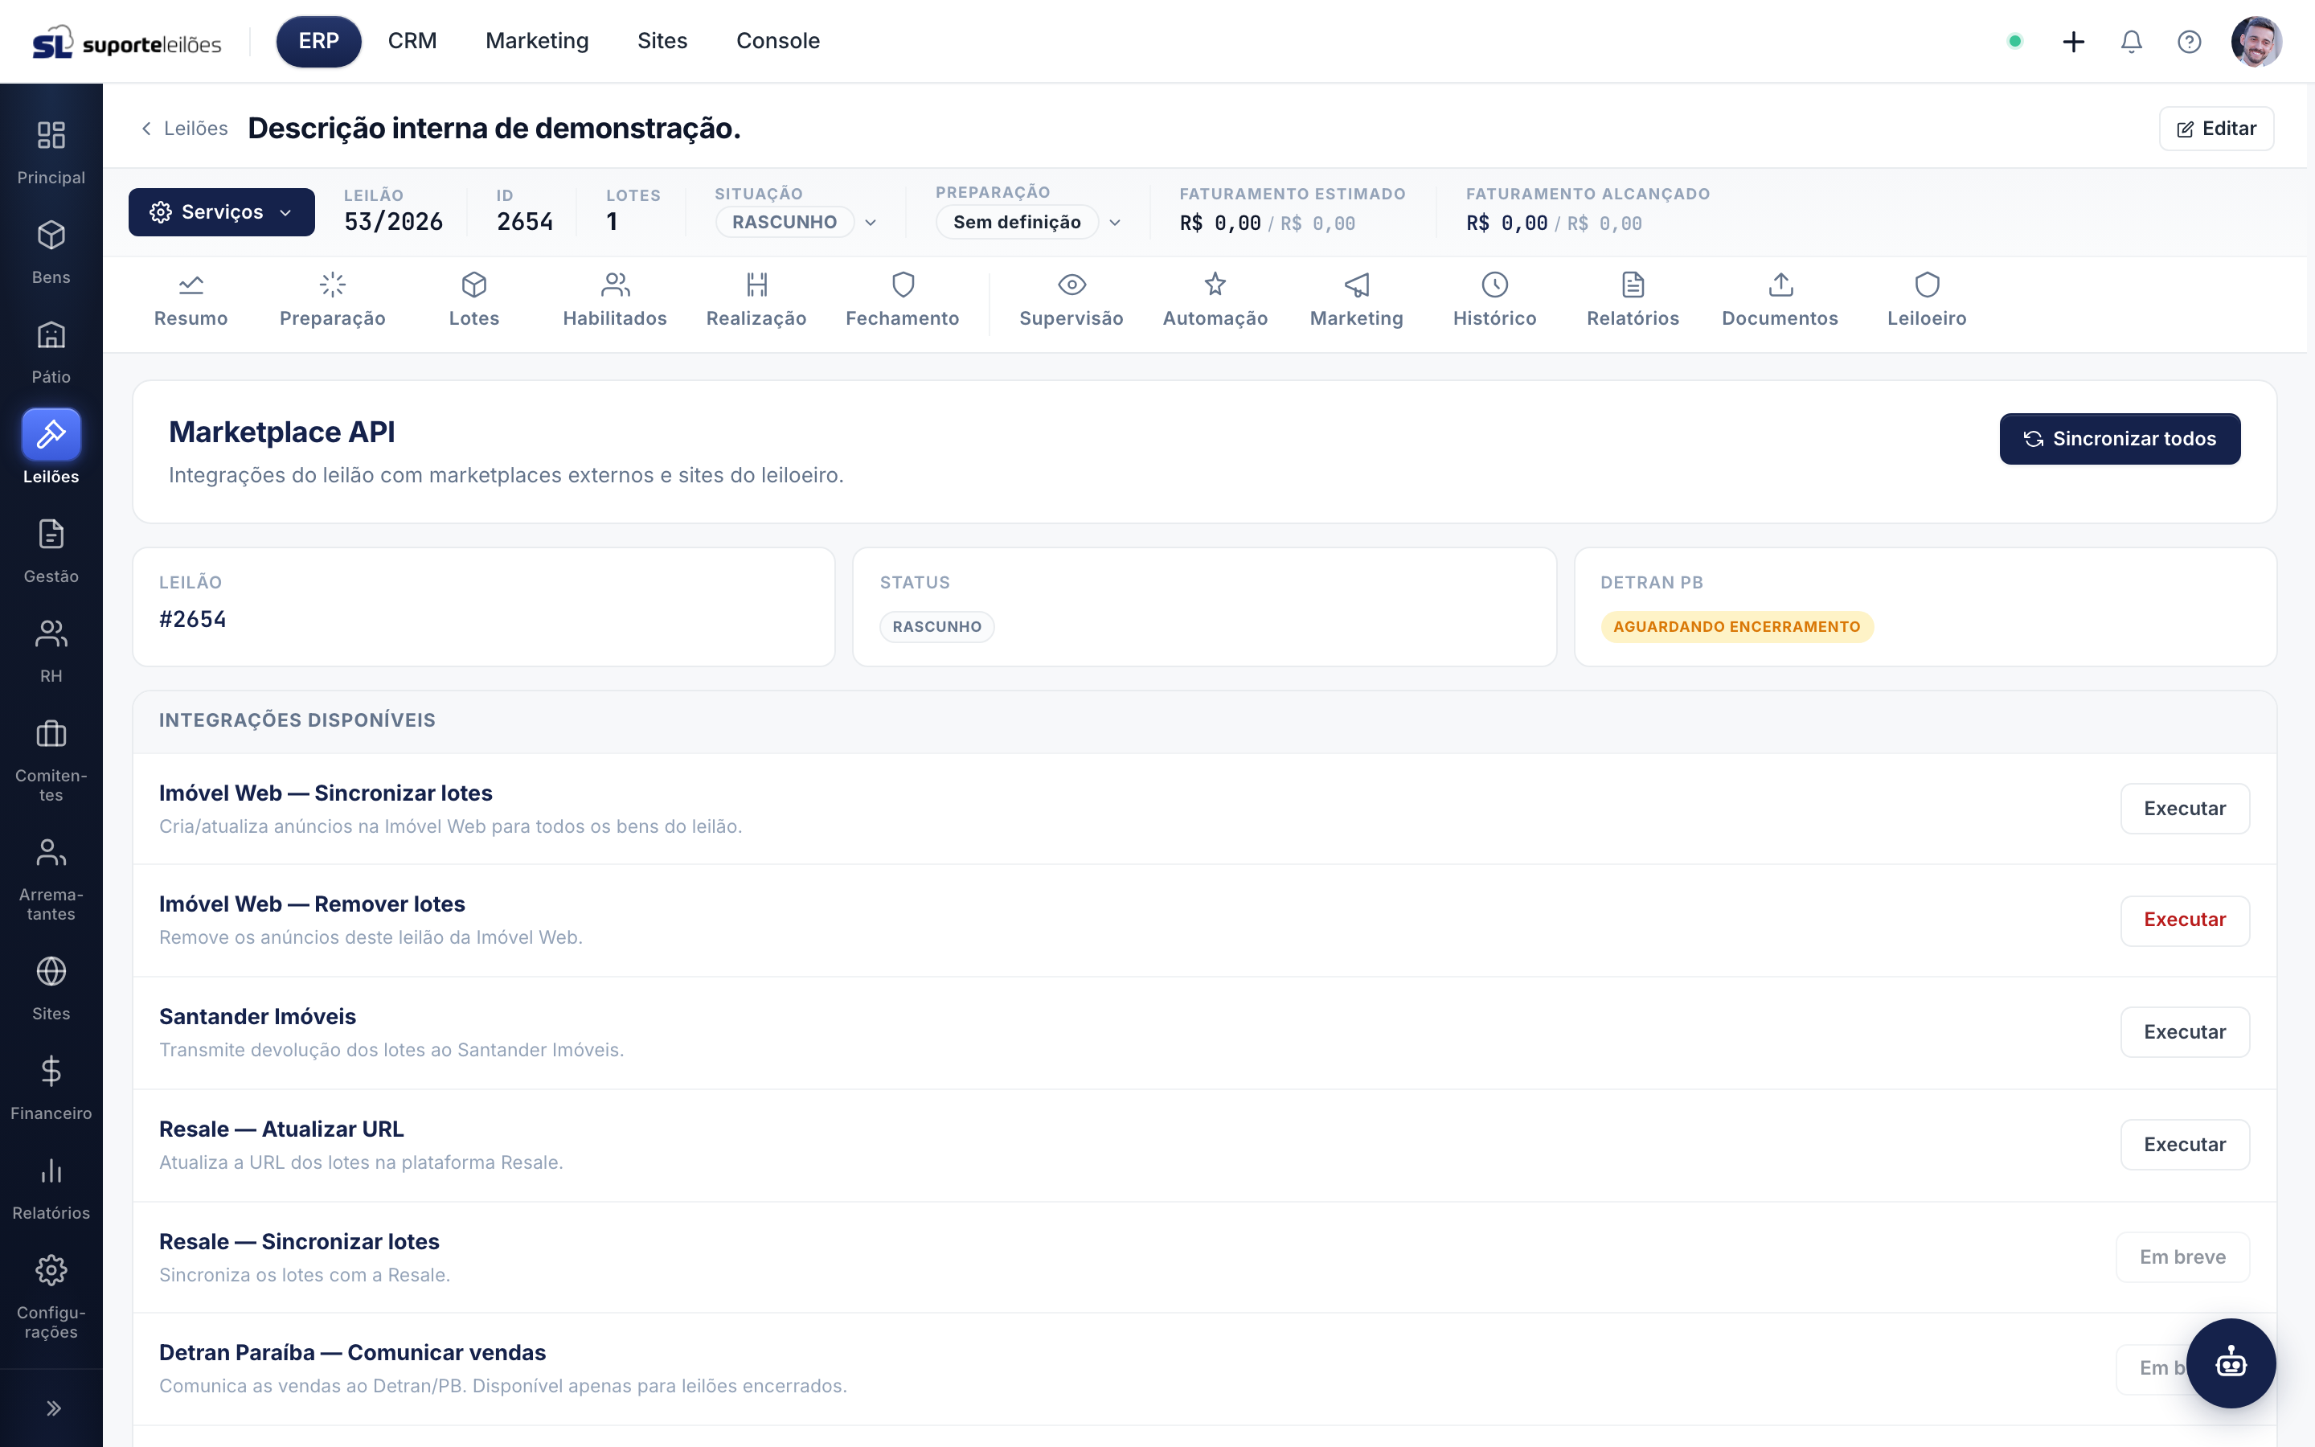Click the green online status indicator
2315x1447 pixels.
click(x=2014, y=41)
